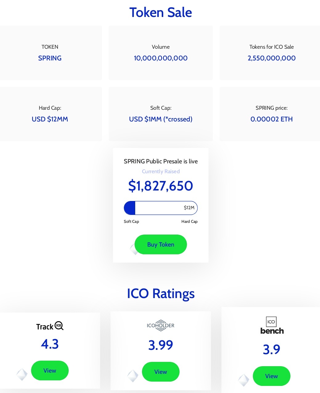Click diamond icon beside Buy Token
This screenshot has height=393, width=320.
[x=133, y=249]
